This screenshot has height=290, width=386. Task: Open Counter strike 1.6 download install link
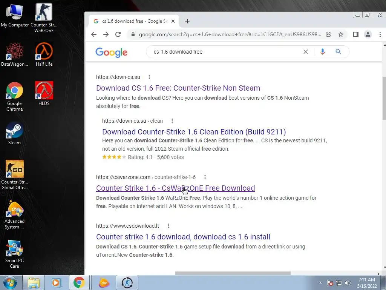click(183, 237)
